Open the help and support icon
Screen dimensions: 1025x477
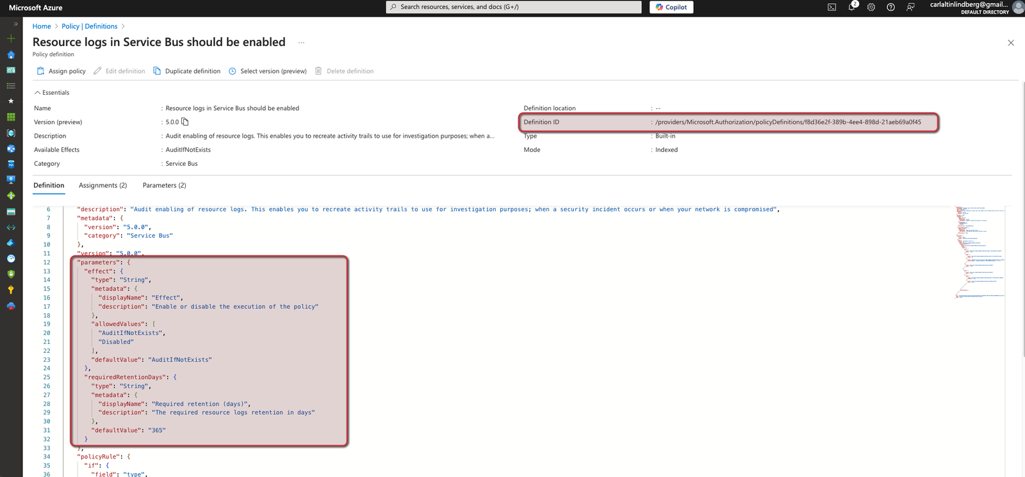890,7
